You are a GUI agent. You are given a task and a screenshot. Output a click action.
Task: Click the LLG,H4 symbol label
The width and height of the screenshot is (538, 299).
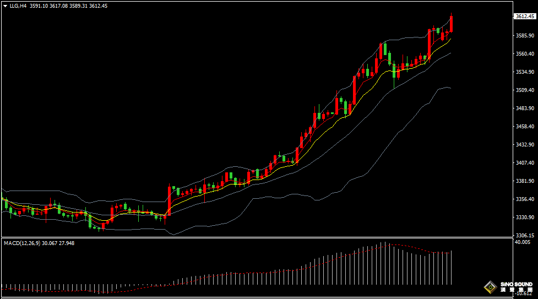pyautogui.click(x=18, y=6)
